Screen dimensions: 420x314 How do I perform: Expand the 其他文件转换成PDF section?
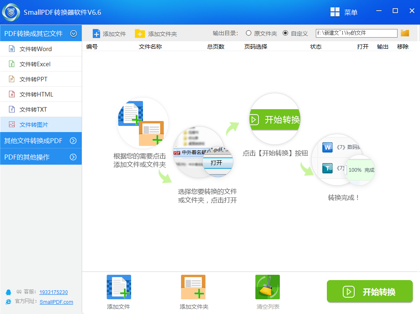coord(74,141)
